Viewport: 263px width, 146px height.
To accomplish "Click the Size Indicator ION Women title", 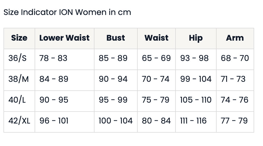I will 67,12.
